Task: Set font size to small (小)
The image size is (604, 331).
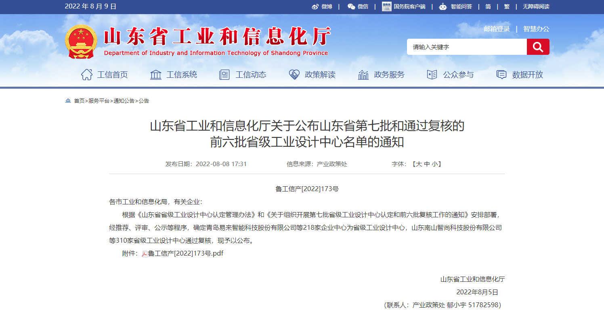Action: (434, 164)
